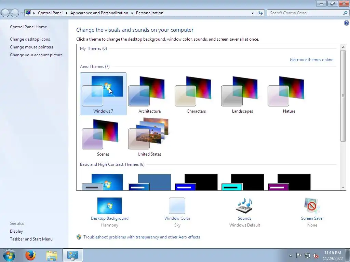Open Change desktop icons
This screenshot has width=350, height=262.
coord(30,39)
